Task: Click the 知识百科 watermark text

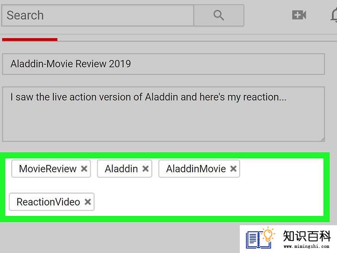Action: 307,236
